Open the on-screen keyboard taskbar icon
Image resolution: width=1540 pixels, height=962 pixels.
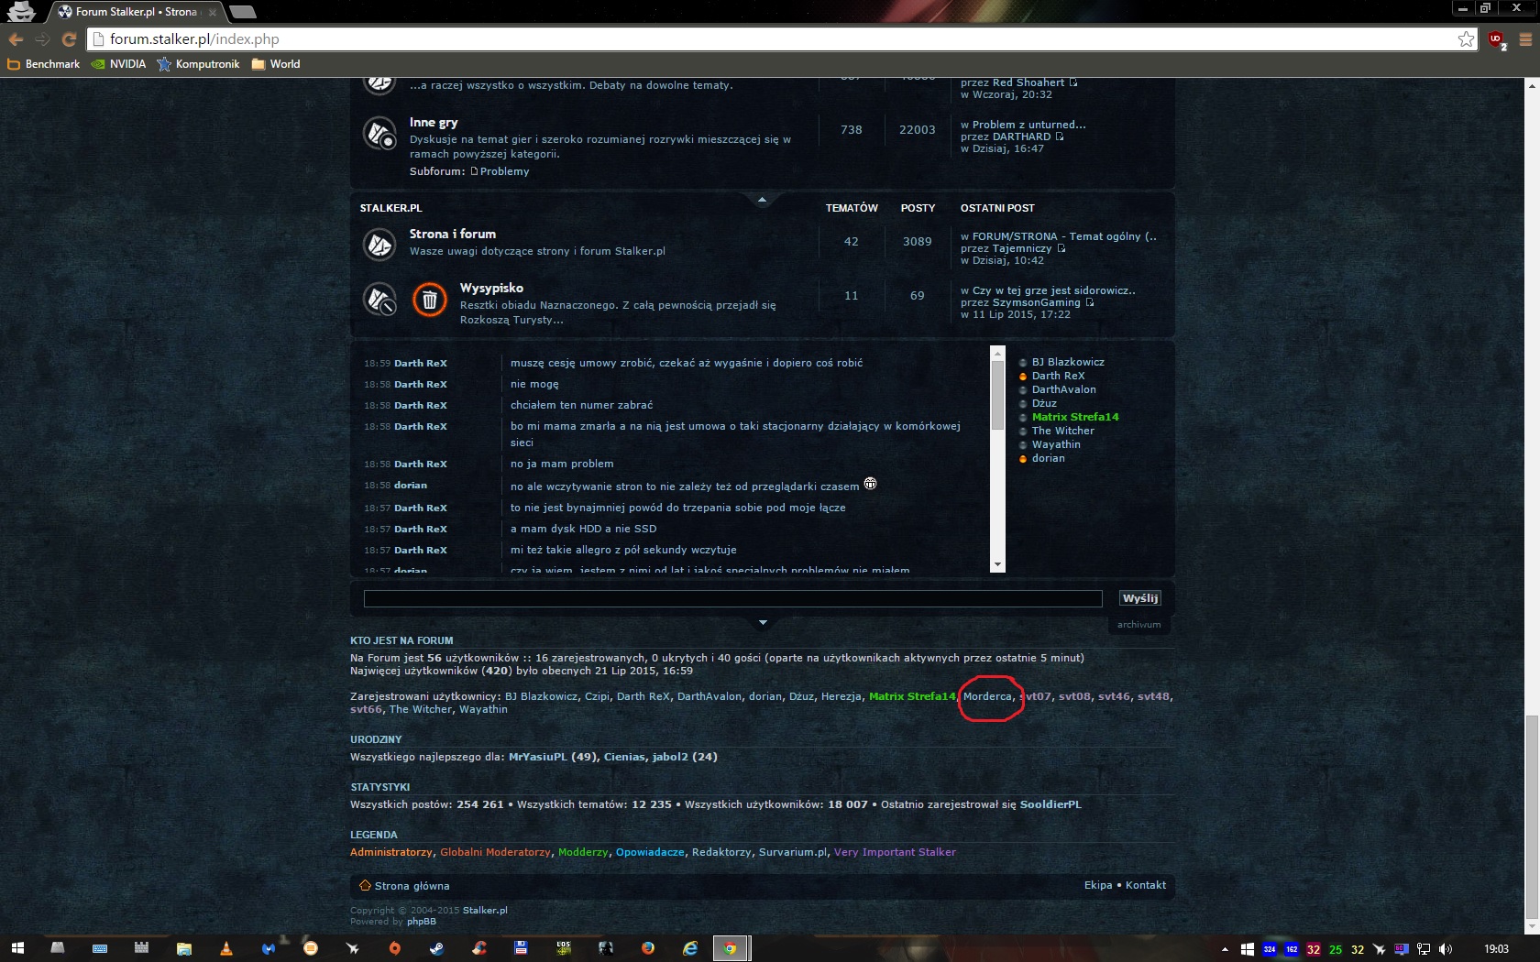click(x=100, y=948)
